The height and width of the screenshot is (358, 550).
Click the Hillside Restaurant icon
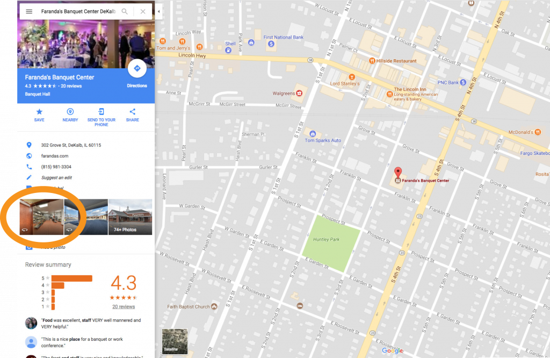372,61
